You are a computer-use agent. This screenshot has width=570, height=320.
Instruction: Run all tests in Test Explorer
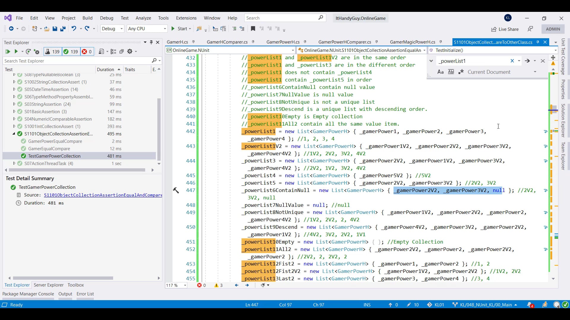tap(7, 52)
